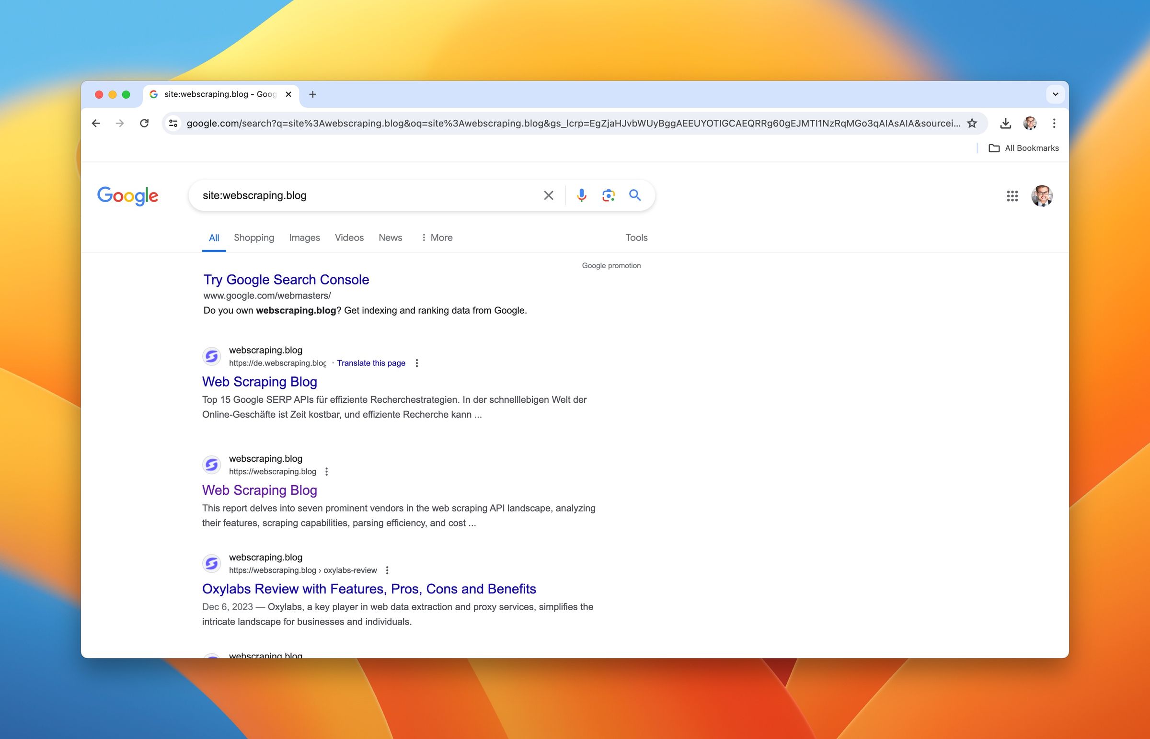Open Tools to filter search results

coord(636,238)
